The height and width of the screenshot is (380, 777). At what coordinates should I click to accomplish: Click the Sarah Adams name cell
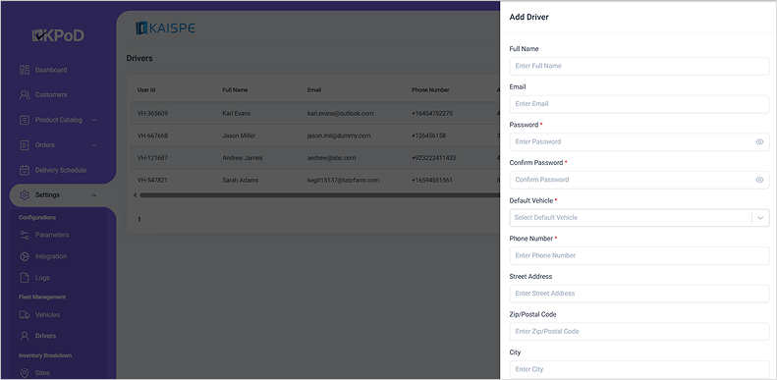pyautogui.click(x=241, y=181)
